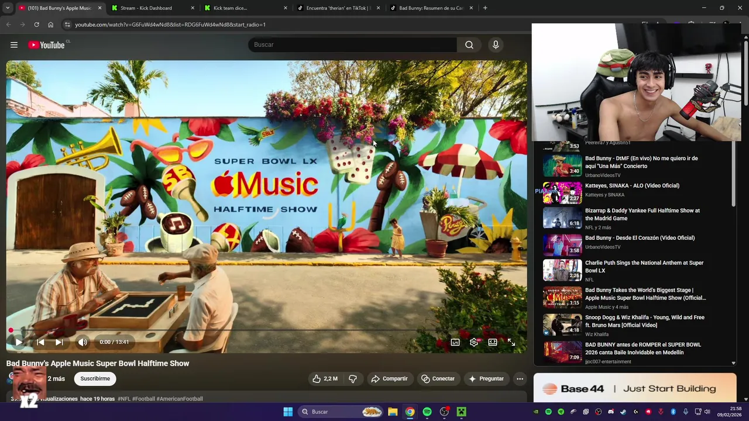749x421 pixels.
Task: Skip to the next video
Action: click(x=59, y=342)
